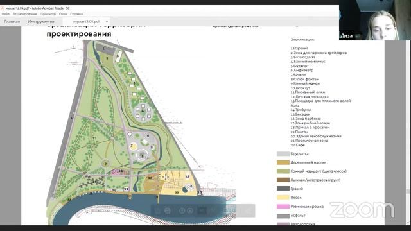Click legend line '8.Сухой фонтан'
This screenshot has height=231, width=411.
point(304,79)
